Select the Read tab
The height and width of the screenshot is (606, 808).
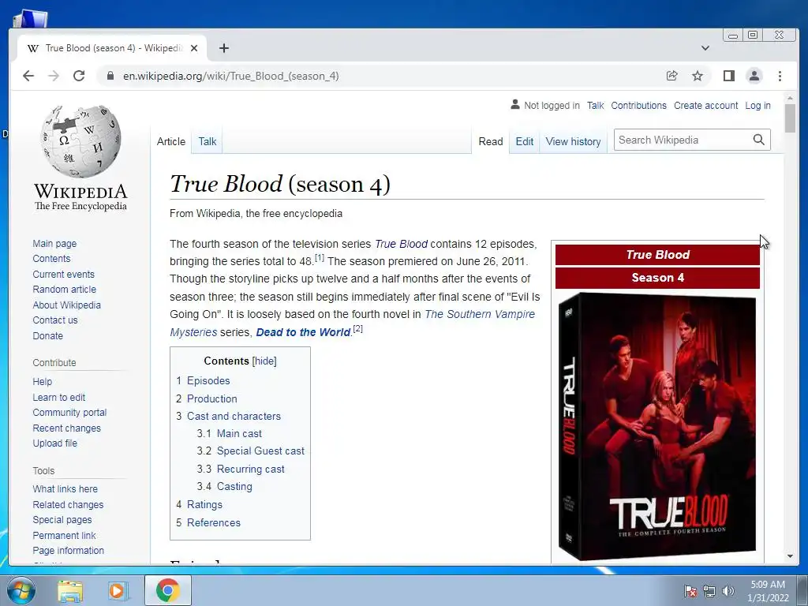pyautogui.click(x=491, y=141)
